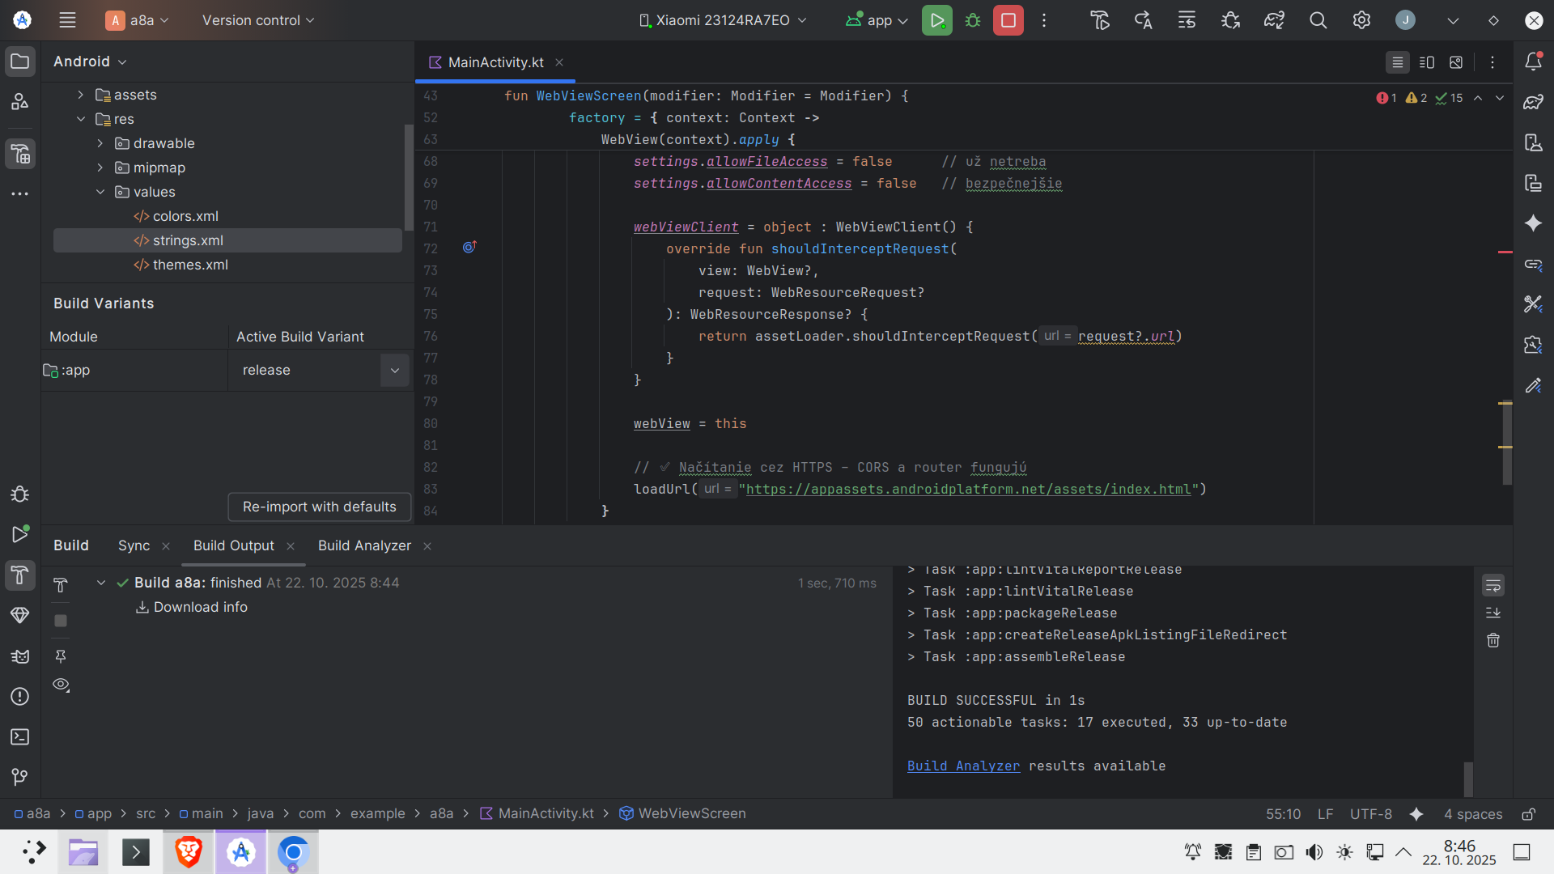Start debugging with the bug icon
Viewport: 1554px width, 874px height.
973,20
